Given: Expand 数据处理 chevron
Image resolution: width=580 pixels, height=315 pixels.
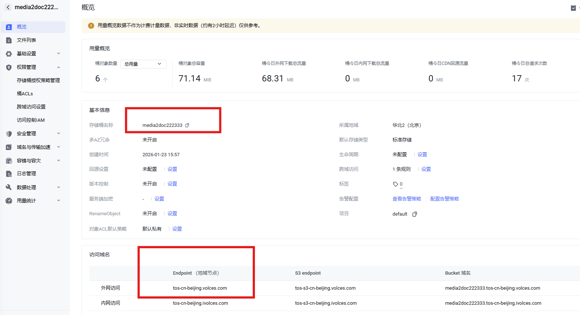Looking at the screenshot, I should click(58, 187).
